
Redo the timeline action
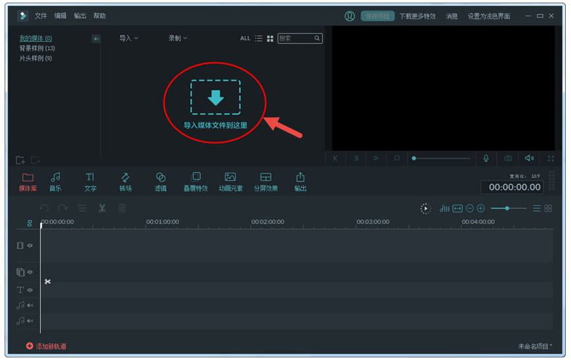(63, 208)
